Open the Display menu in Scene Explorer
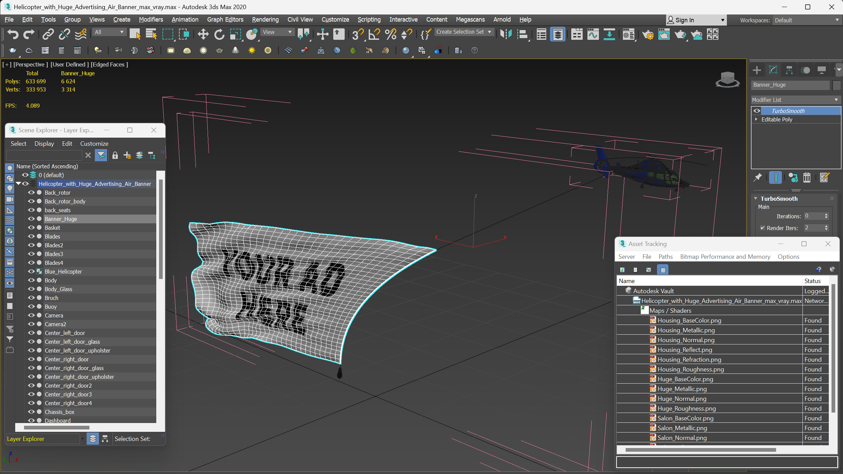 [x=44, y=144]
